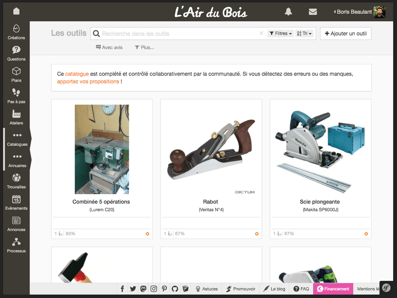Go to the home icon in top bar
Screen dimensions: 397x298
point(16,11)
